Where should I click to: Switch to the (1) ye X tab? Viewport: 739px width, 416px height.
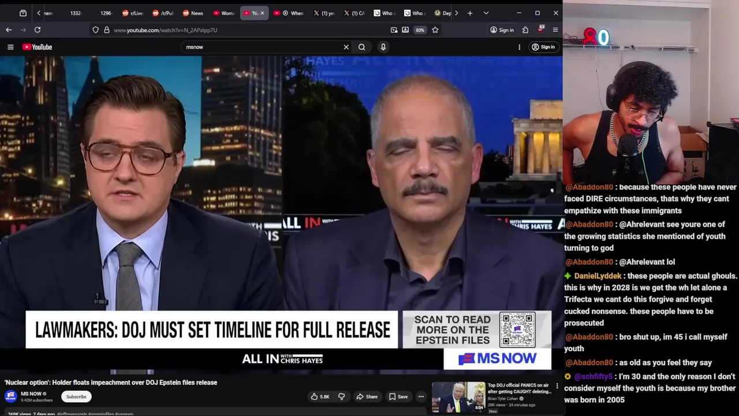(324, 13)
